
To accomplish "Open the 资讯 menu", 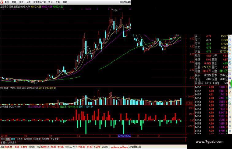I will pos(50,2).
